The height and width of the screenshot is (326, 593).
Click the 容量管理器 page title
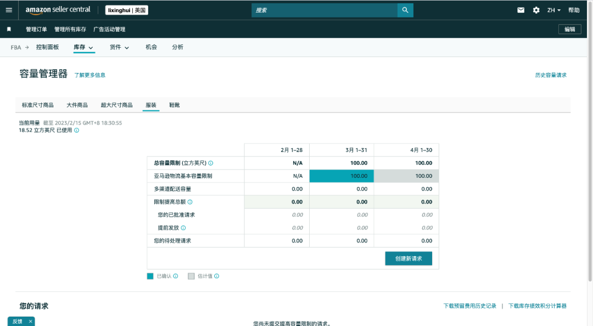(43, 74)
